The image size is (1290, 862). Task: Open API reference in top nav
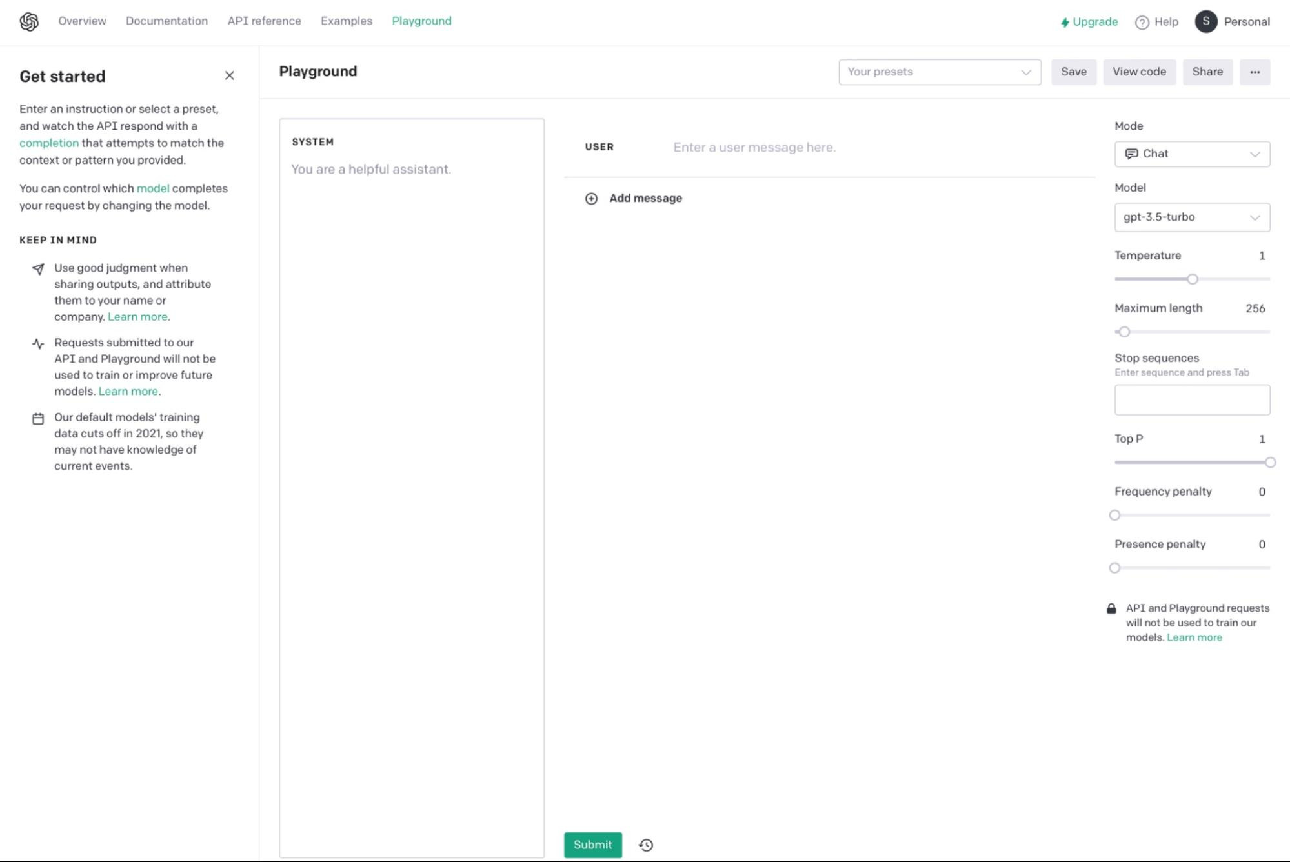264,21
